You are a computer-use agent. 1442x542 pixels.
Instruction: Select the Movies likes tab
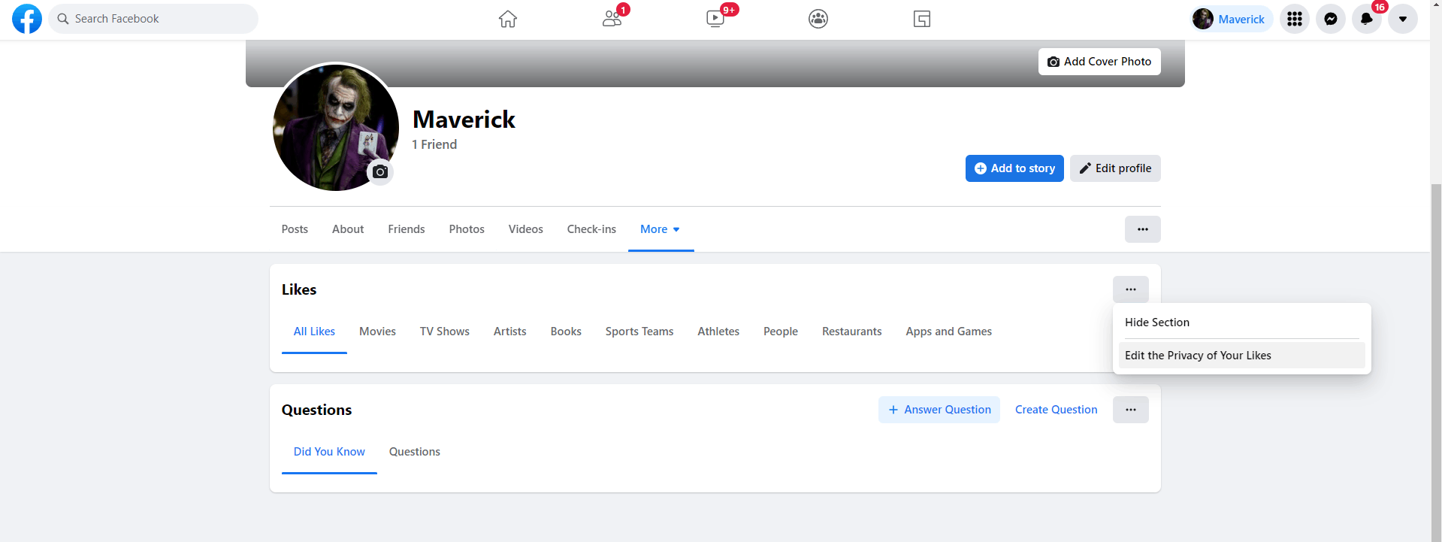pos(377,332)
